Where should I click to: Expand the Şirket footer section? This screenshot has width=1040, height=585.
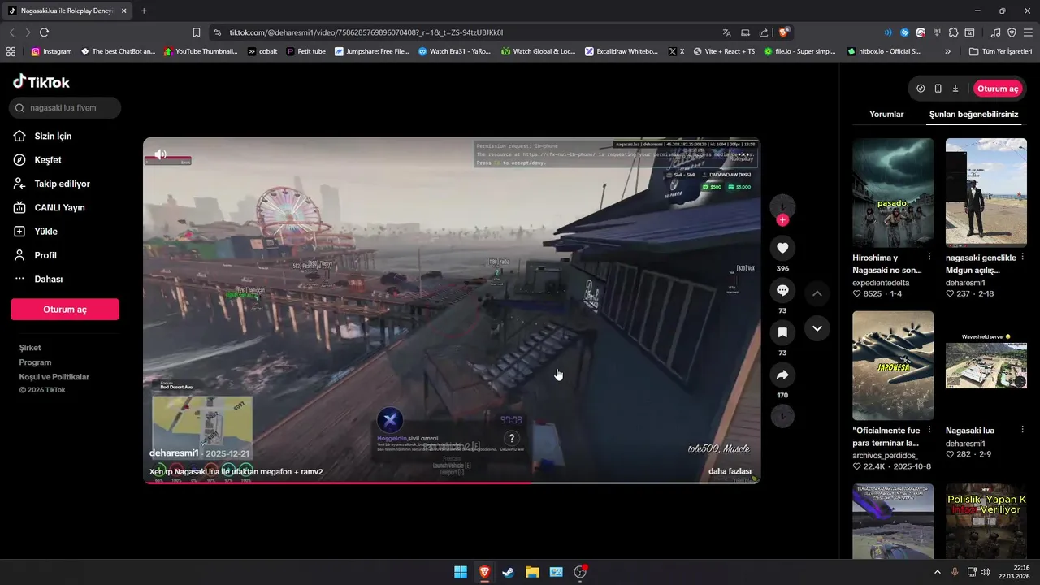tap(30, 348)
